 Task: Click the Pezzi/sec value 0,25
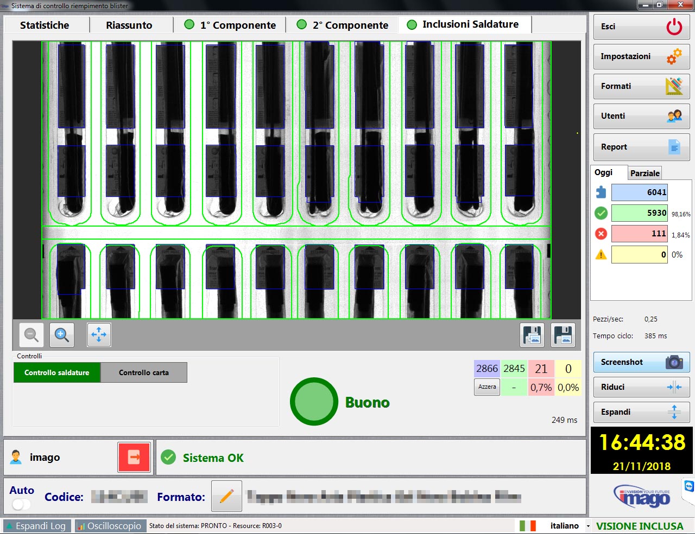tap(650, 319)
